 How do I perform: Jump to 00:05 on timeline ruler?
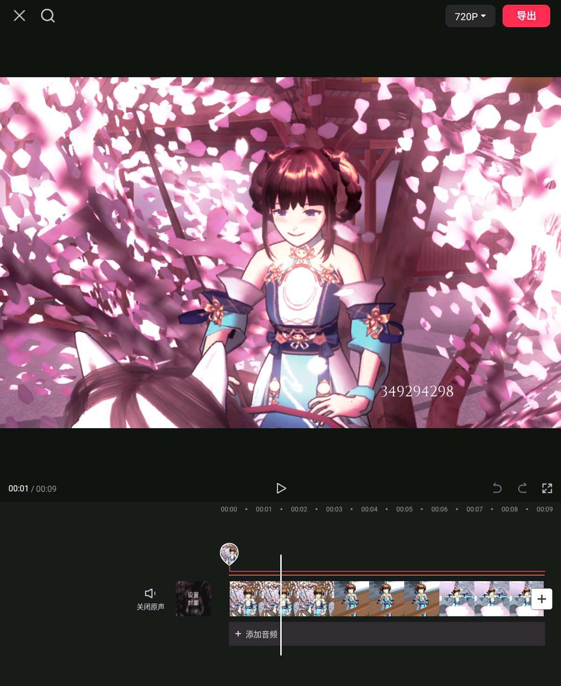click(x=404, y=509)
